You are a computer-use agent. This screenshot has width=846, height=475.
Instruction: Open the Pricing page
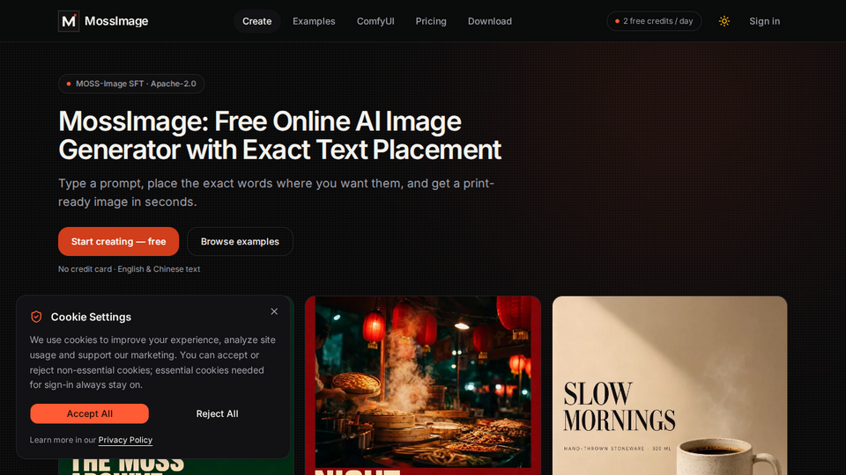431,21
